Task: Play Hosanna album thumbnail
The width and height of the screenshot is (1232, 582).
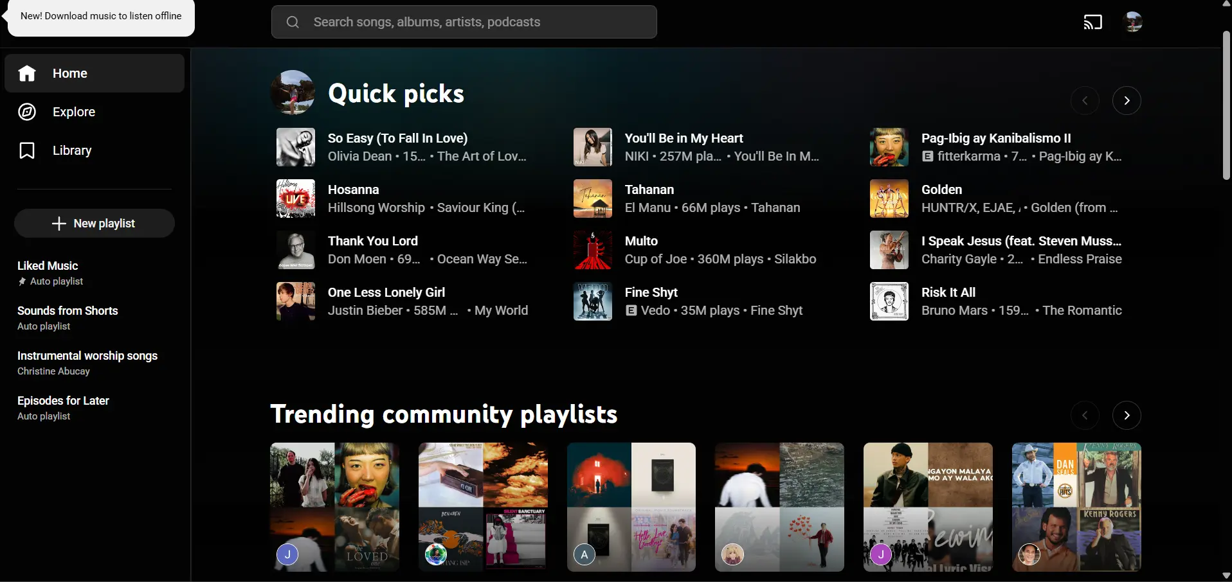Action: click(x=296, y=198)
